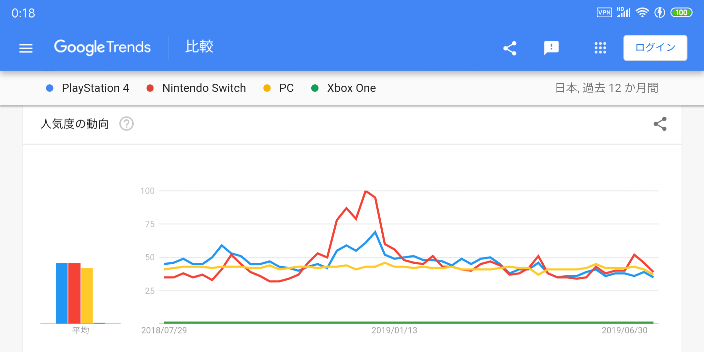This screenshot has height=352, width=704.
Task: Click the blue PlayStation 4 average bar
Action: point(62,293)
